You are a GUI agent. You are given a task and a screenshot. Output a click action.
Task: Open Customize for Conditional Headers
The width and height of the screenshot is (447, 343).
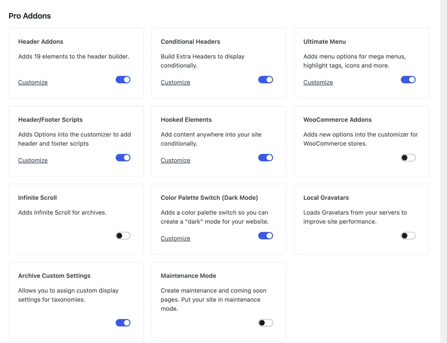[x=175, y=82]
